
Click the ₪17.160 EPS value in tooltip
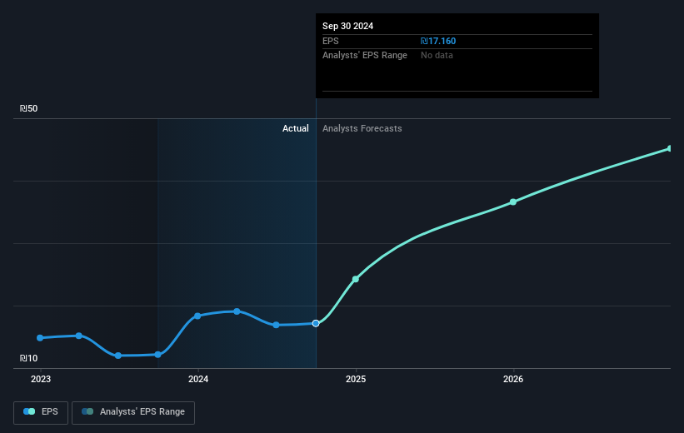tap(438, 41)
